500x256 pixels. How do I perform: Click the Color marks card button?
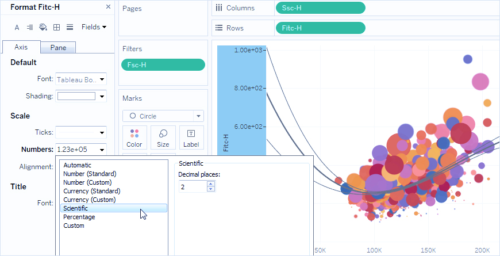pos(134,137)
